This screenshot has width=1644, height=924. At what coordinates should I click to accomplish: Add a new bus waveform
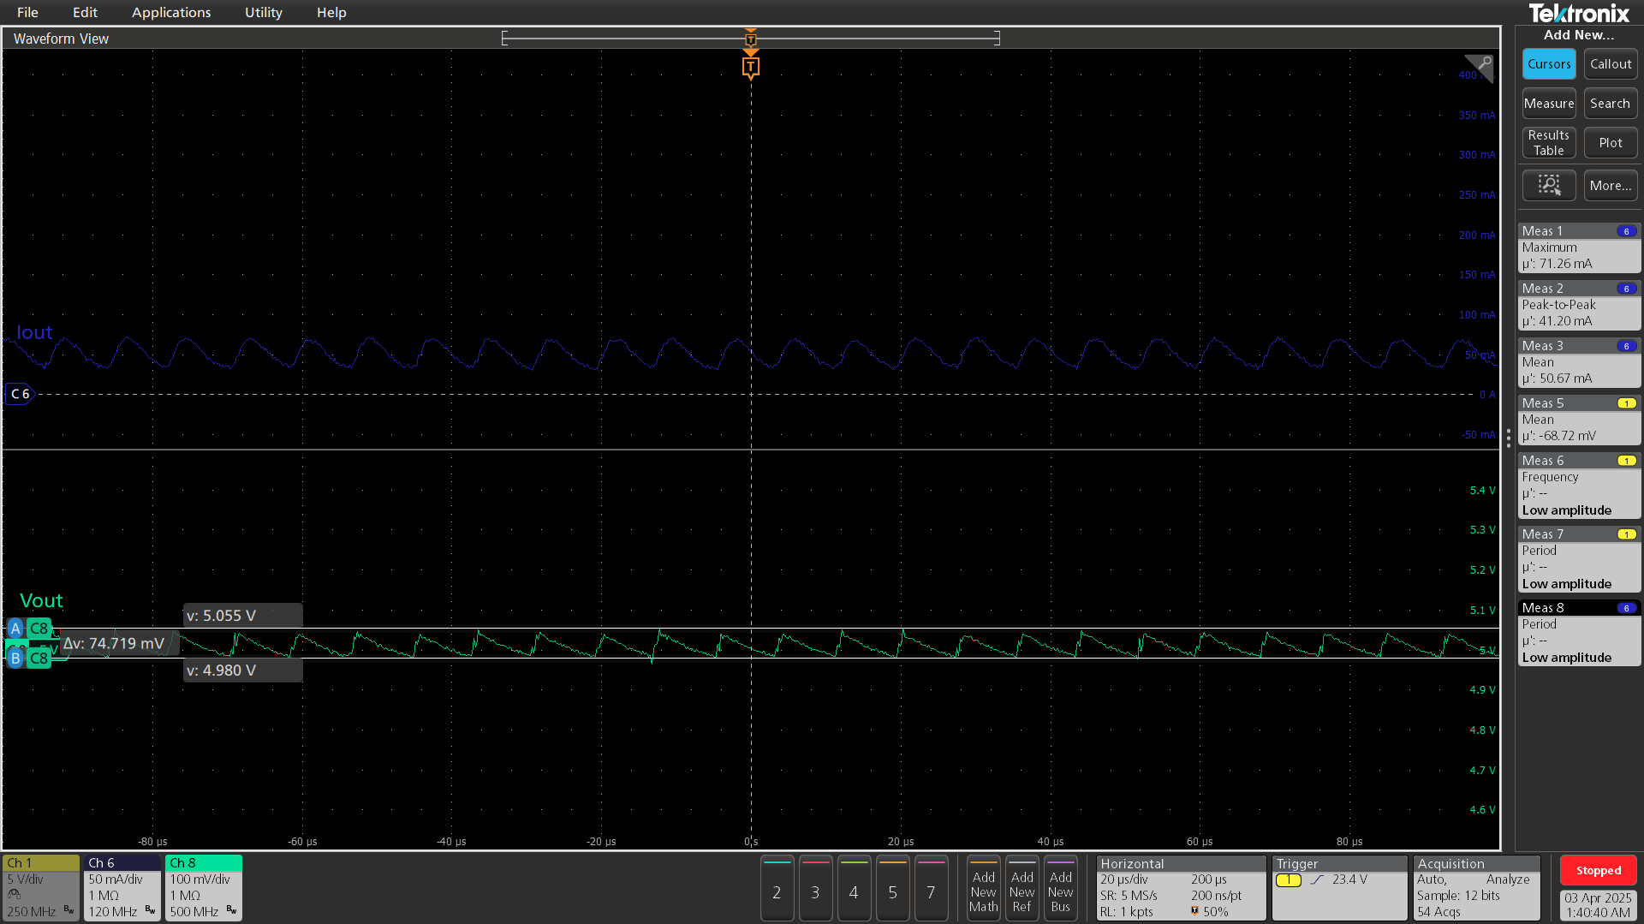click(x=1060, y=891)
